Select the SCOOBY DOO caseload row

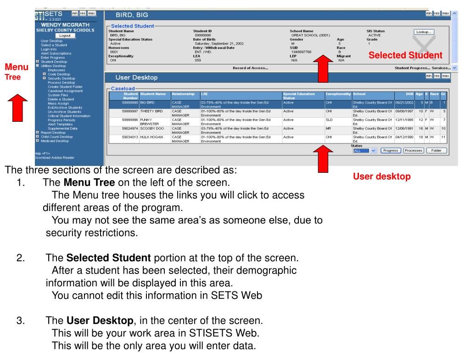[278, 131]
